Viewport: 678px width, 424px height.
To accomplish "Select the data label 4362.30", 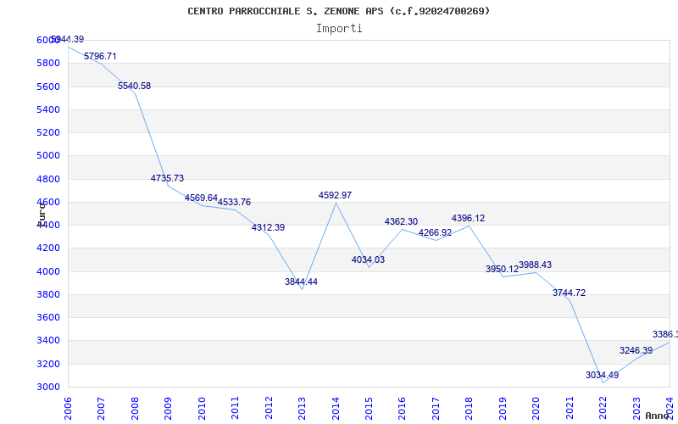I will click(401, 221).
